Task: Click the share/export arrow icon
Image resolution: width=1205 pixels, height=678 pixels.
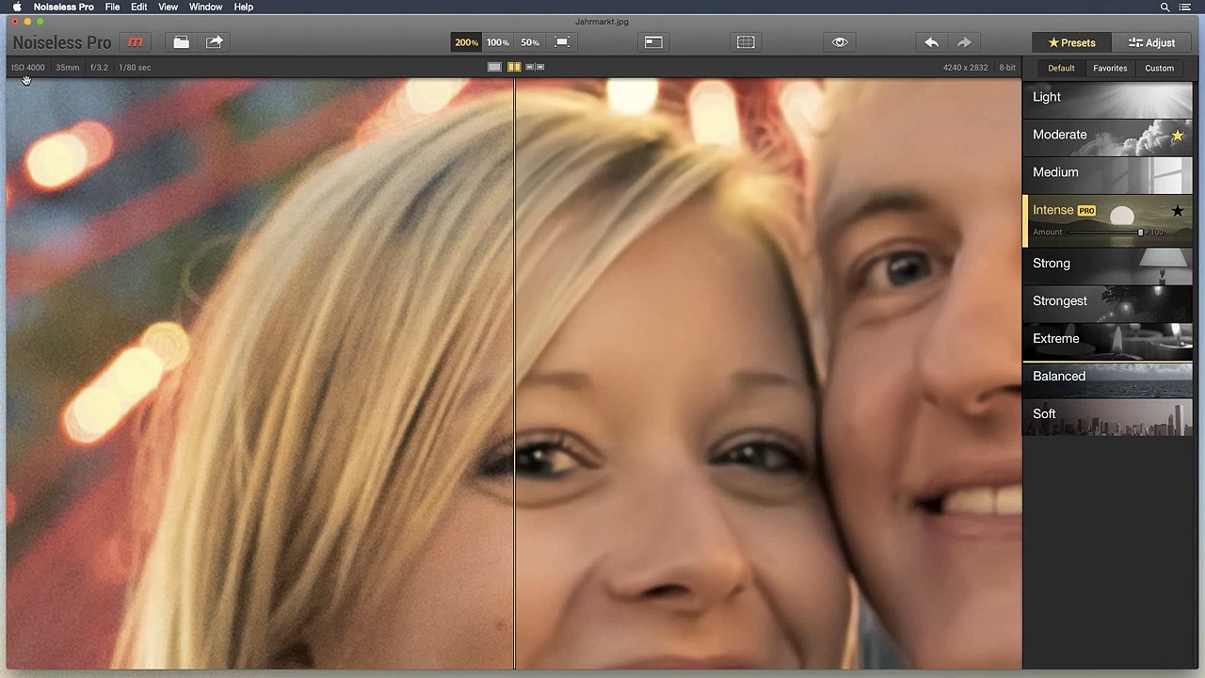Action: coord(215,42)
